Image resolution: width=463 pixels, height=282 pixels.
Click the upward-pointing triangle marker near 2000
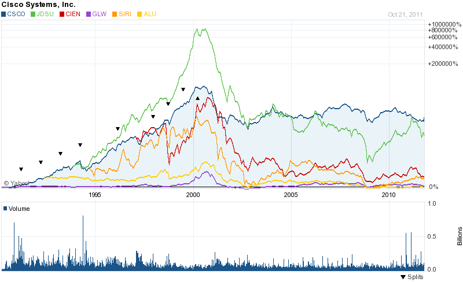[x=197, y=98]
